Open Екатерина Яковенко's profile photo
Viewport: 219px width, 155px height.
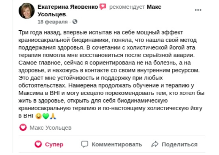[27, 11]
